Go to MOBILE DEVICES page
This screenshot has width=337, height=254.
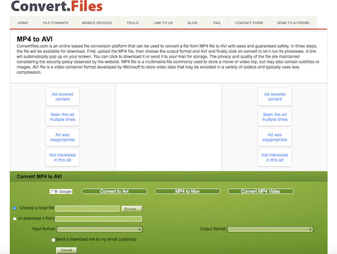(97, 23)
